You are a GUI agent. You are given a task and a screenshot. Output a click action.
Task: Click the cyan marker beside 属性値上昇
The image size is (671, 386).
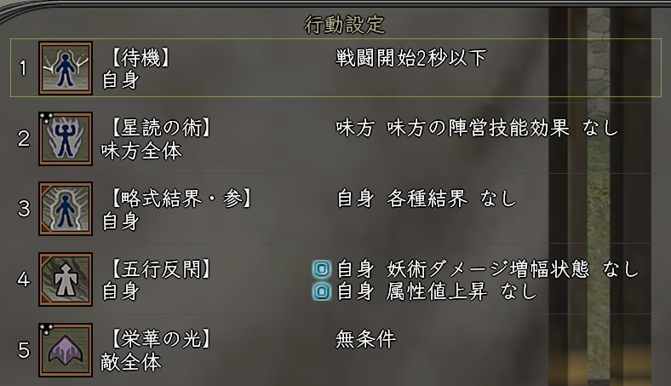pos(322,292)
